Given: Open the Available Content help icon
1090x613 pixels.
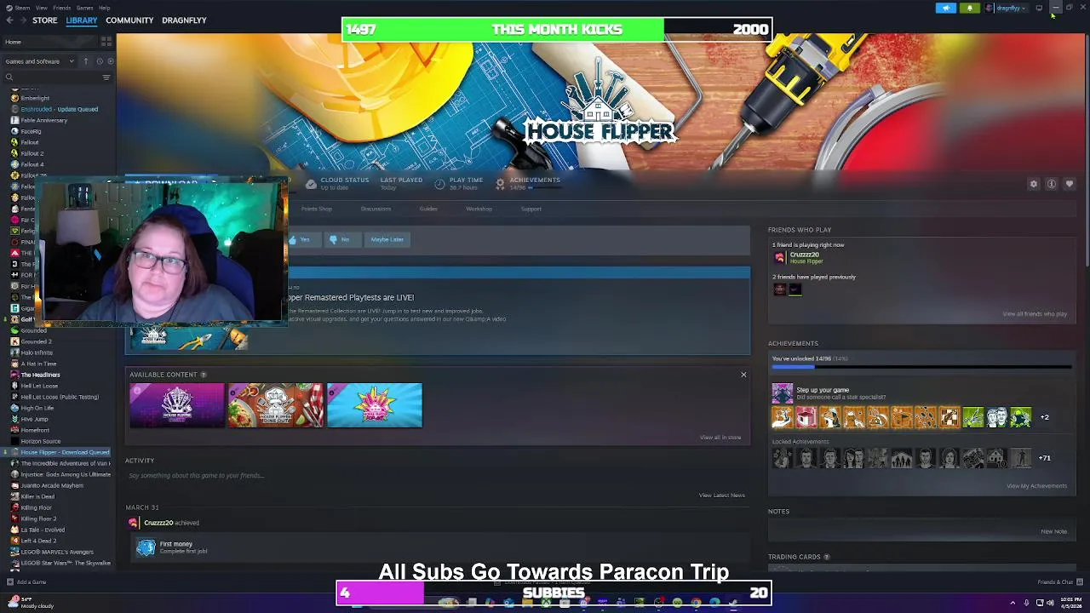Looking at the screenshot, I should click(203, 375).
